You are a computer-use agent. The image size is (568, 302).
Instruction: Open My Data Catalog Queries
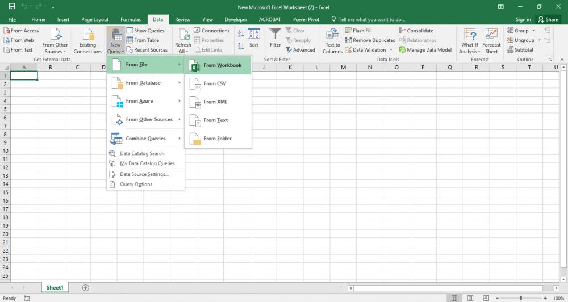click(x=145, y=163)
